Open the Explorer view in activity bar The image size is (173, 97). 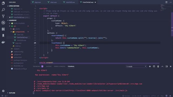(x=3, y=3)
